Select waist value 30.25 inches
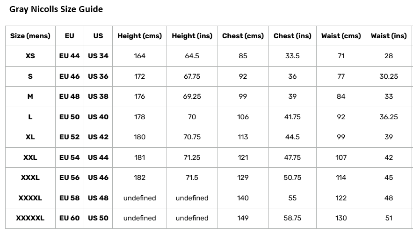 (389, 76)
